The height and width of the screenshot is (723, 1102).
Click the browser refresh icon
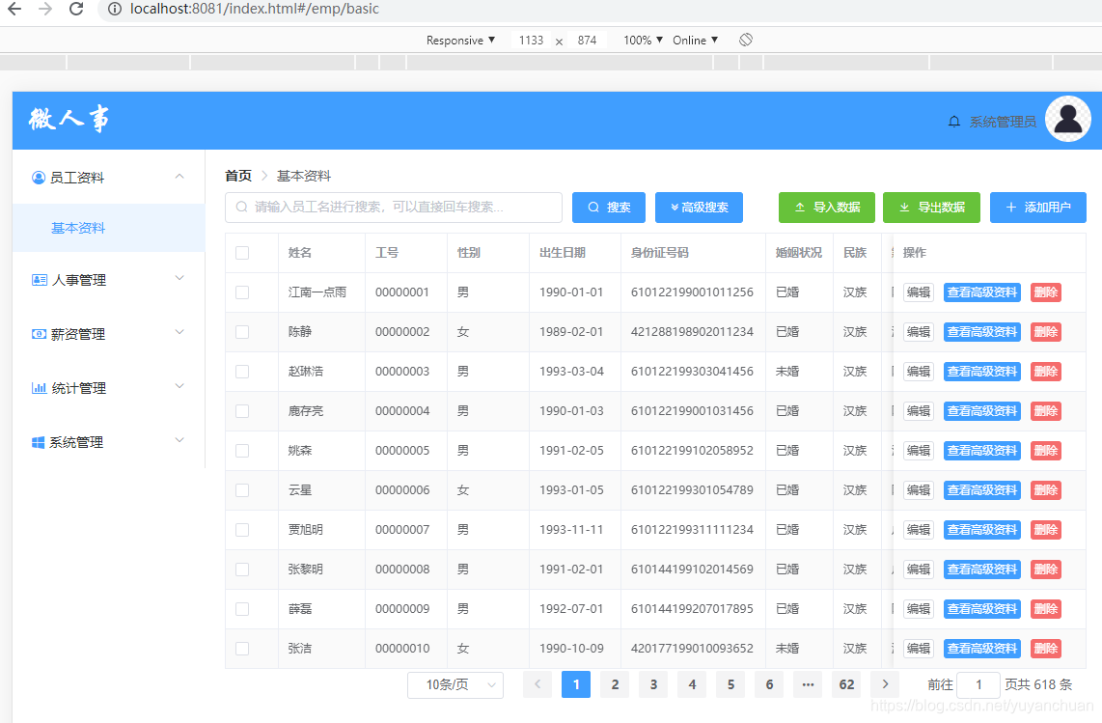pos(76,11)
